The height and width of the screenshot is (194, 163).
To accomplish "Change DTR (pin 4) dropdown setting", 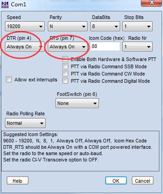I will tap(25, 47).
